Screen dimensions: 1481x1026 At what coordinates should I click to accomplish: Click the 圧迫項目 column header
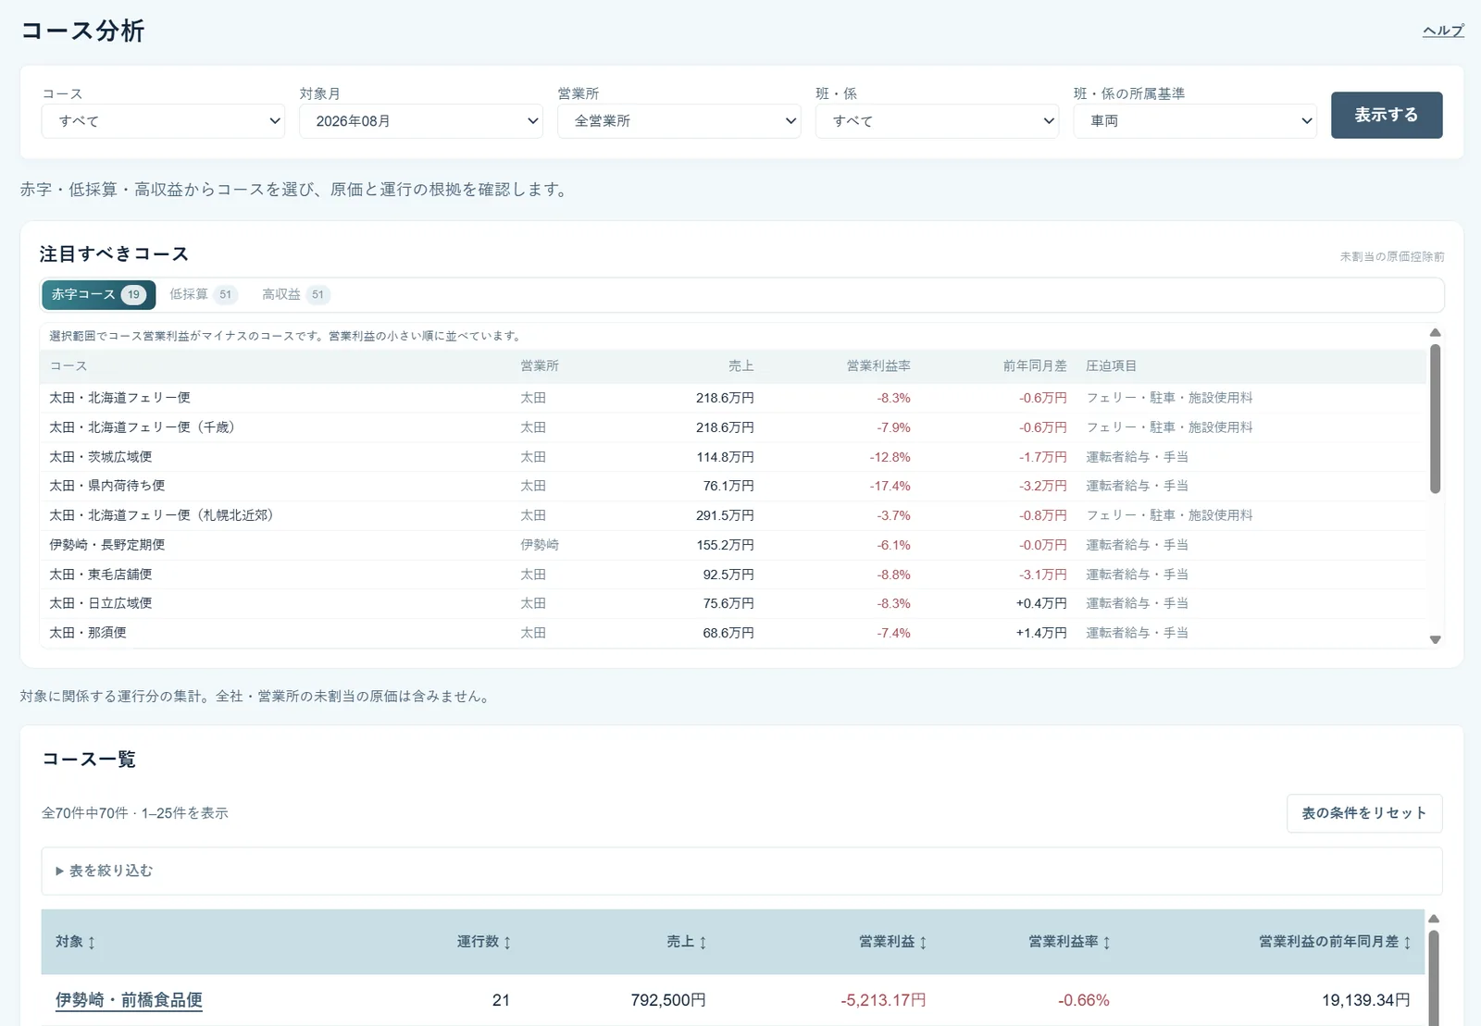point(1111,366)
